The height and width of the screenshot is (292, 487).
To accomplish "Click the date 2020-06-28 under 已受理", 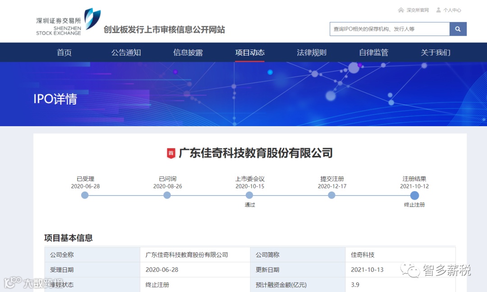I will 85,186.
